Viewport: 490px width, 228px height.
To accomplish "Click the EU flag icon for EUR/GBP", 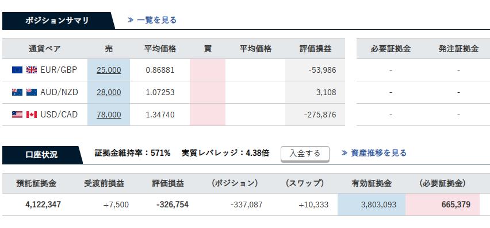I will 17,70.
